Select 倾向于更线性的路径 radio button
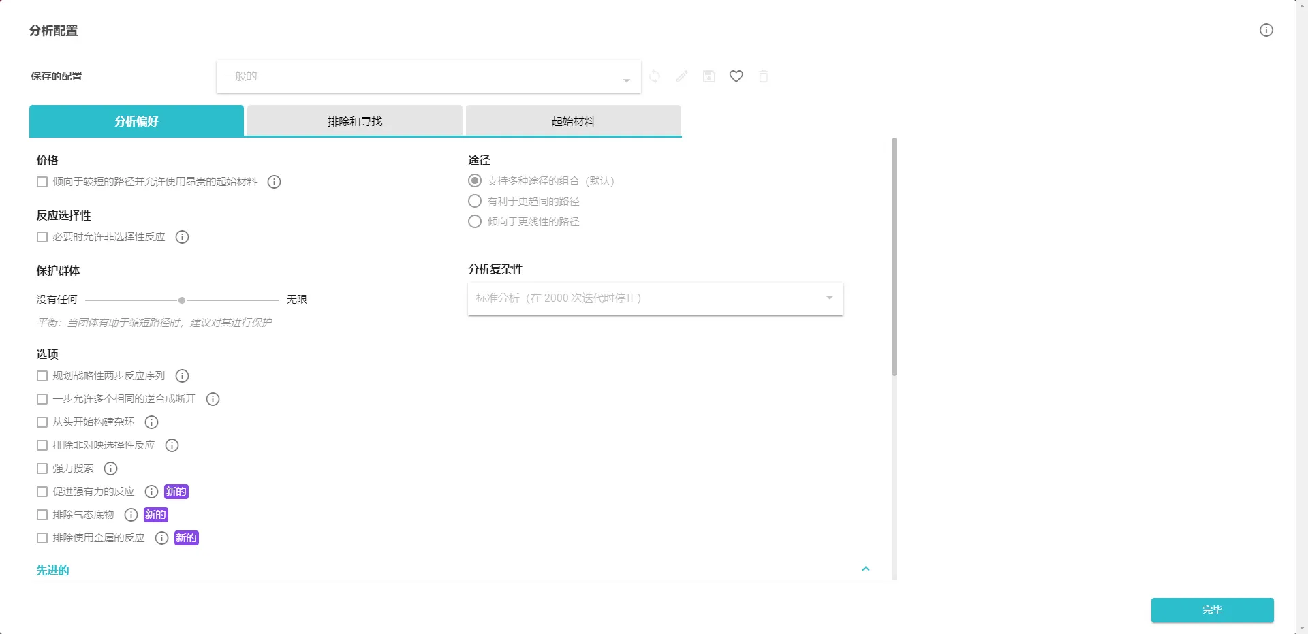Viewport: 1308px width, 634px height. pos(475,222)
